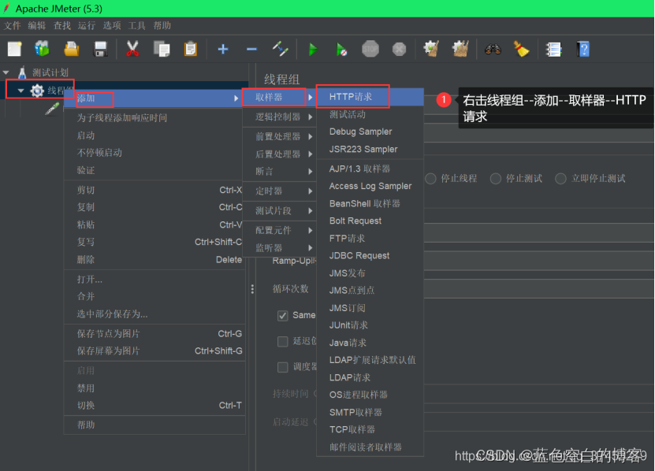Open the 选项 menu

(112, 26)
